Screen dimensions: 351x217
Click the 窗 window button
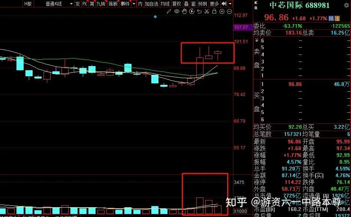pyautogui.click(x=193, y=4)
